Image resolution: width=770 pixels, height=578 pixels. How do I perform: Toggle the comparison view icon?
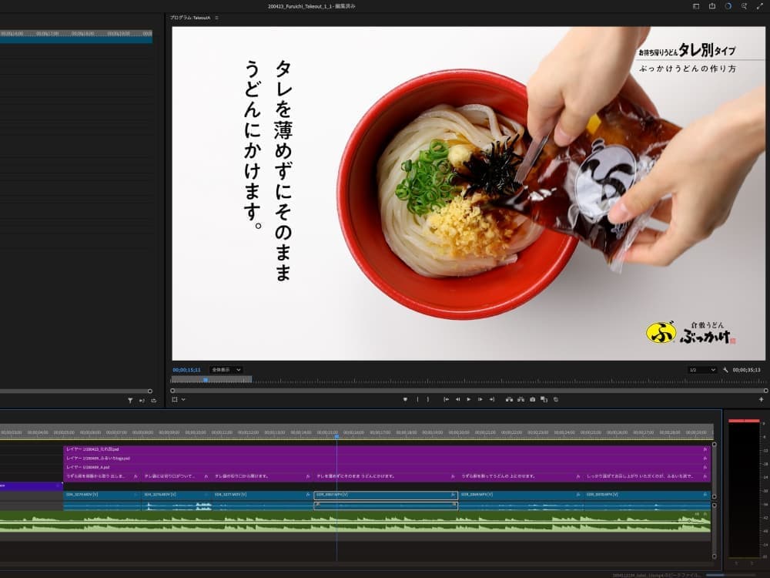point(544,399)
